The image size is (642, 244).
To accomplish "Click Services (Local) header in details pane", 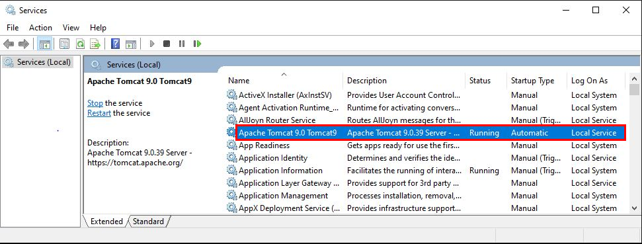I will tap(134, 65).
